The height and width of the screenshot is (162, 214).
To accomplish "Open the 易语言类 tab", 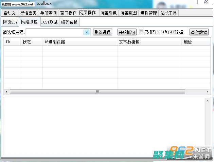I will (28, 13).
